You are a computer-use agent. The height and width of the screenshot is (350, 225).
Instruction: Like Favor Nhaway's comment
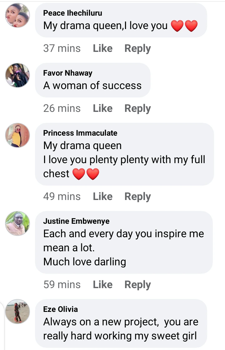coord(102,108)
